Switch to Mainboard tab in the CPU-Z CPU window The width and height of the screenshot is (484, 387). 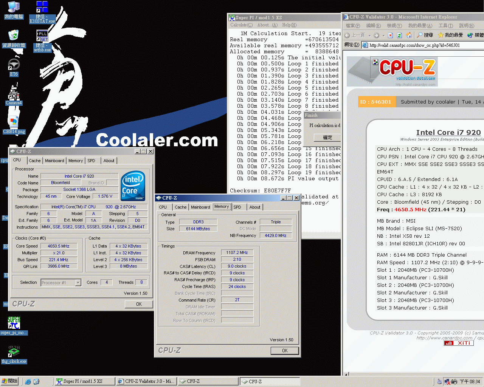coord(54,161)
